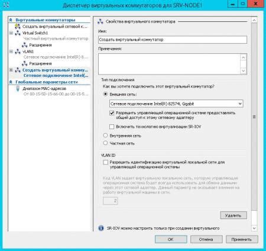Click the icon beside 'Создать виртуальный сетевой к...'
This screenshot has width=266, height=251.
(x=18, y=26)
